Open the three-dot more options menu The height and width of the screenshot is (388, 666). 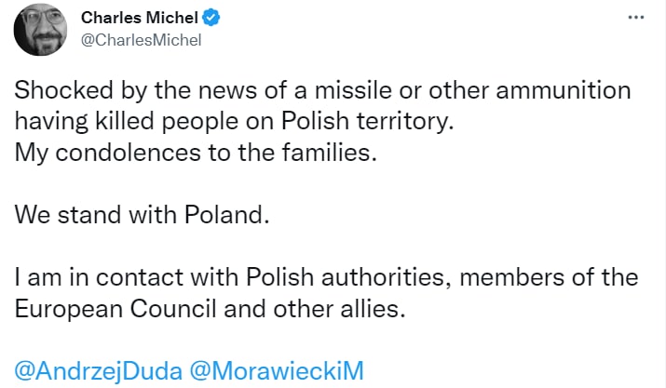636,18
